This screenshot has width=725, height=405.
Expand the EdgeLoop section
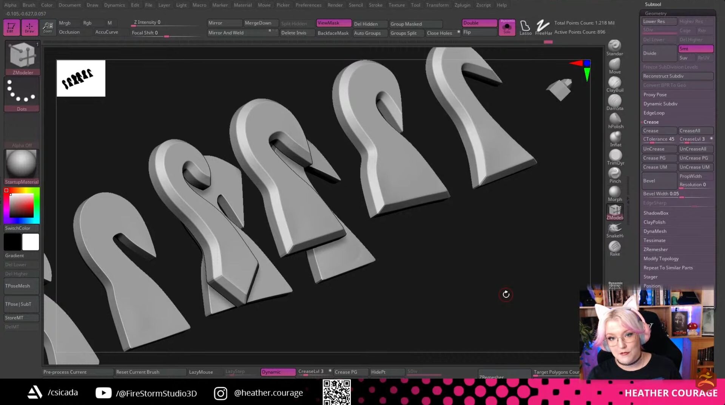point(654,113)
